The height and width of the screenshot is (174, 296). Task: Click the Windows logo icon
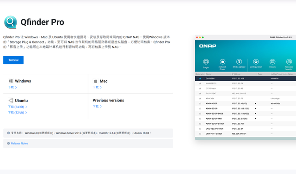click(11, 81)
